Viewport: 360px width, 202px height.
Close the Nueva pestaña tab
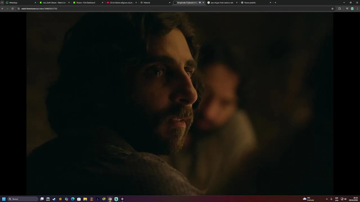tap(271, 3)
